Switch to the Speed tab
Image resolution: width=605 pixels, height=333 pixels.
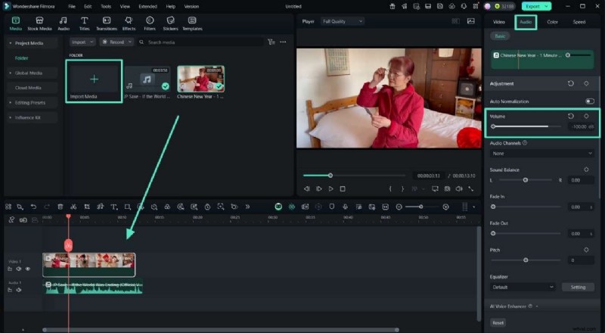[579, 22]
